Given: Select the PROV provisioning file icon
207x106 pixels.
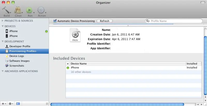Looking at the screenshot, I should click(75, 35).
